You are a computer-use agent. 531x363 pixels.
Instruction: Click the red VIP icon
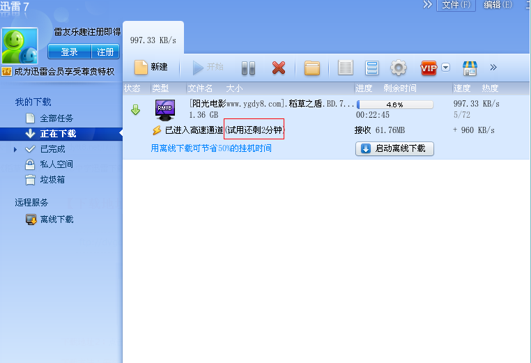429,68
